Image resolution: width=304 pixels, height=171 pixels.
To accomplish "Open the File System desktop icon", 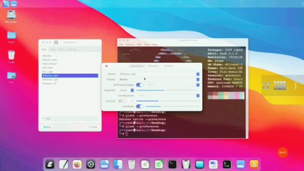I will (x=11, y=17).
